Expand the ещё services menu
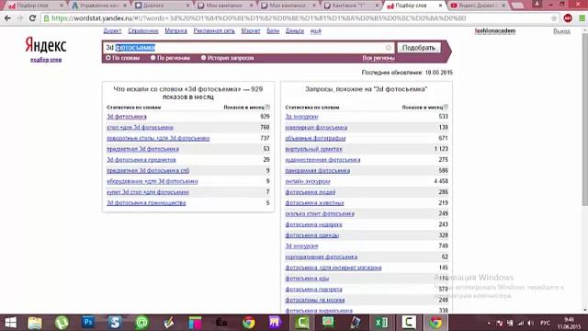588x331 pixels. (316, 31)
